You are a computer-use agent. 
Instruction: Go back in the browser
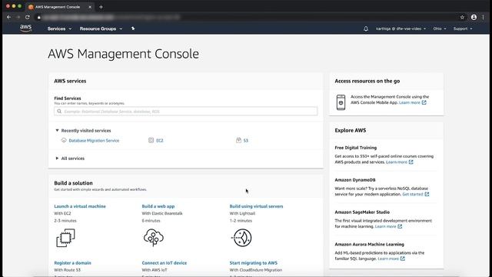pos(8,17)
